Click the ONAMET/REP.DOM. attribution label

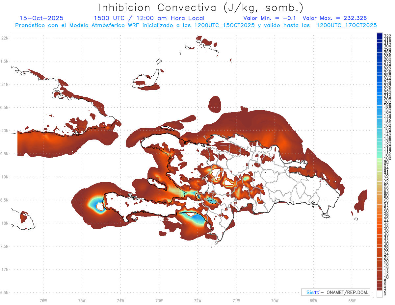(347, 292)
